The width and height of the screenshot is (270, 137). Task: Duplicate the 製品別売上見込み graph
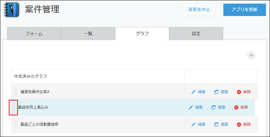(218, 107)
